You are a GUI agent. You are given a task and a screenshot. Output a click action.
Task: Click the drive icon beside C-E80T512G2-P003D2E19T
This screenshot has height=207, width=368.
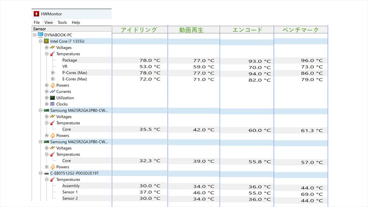46,173
